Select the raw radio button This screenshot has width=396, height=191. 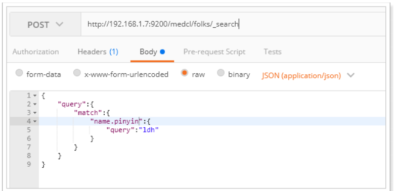185,73
